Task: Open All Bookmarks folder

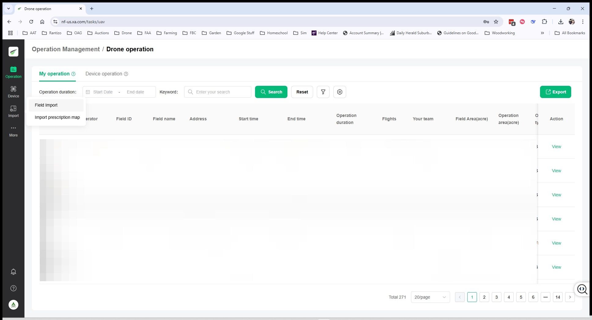Action: click(570, 33)
